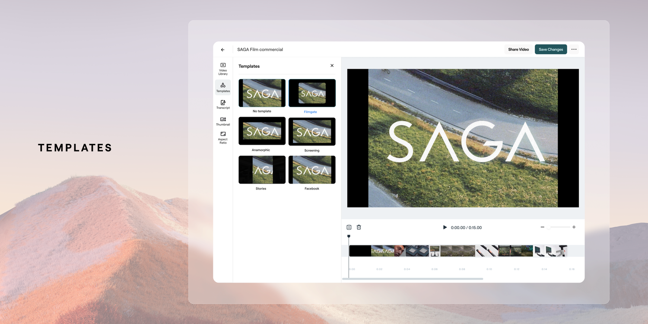Click the Save Changes button

pyautogui.click(x=551, y=49)
